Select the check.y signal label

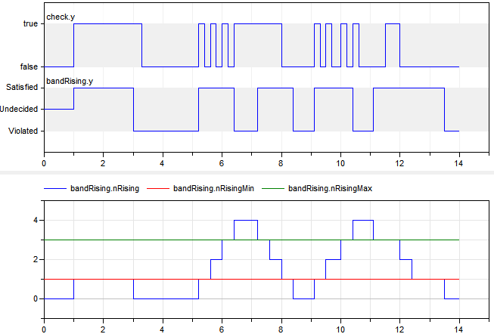(60, 16)
